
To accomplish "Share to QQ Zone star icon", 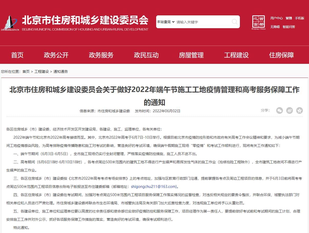I will click(299, 110).
